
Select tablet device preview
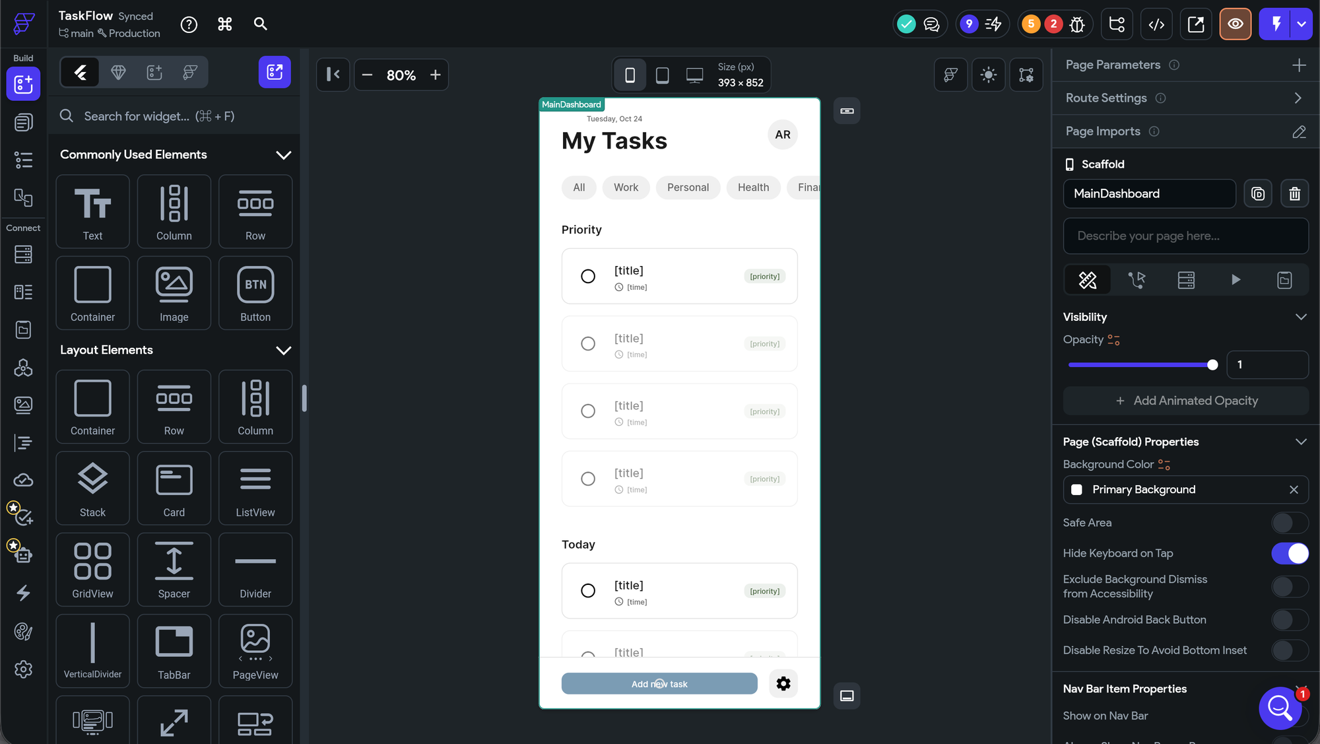point(662,75)
